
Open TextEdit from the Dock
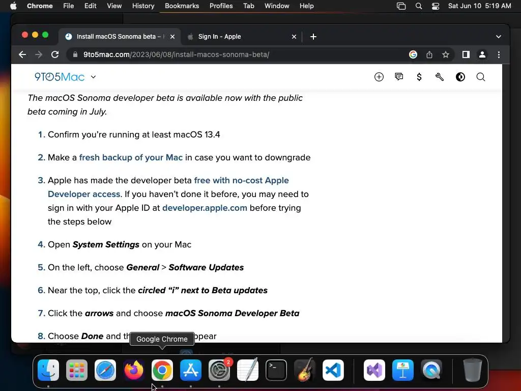(248, 370)
